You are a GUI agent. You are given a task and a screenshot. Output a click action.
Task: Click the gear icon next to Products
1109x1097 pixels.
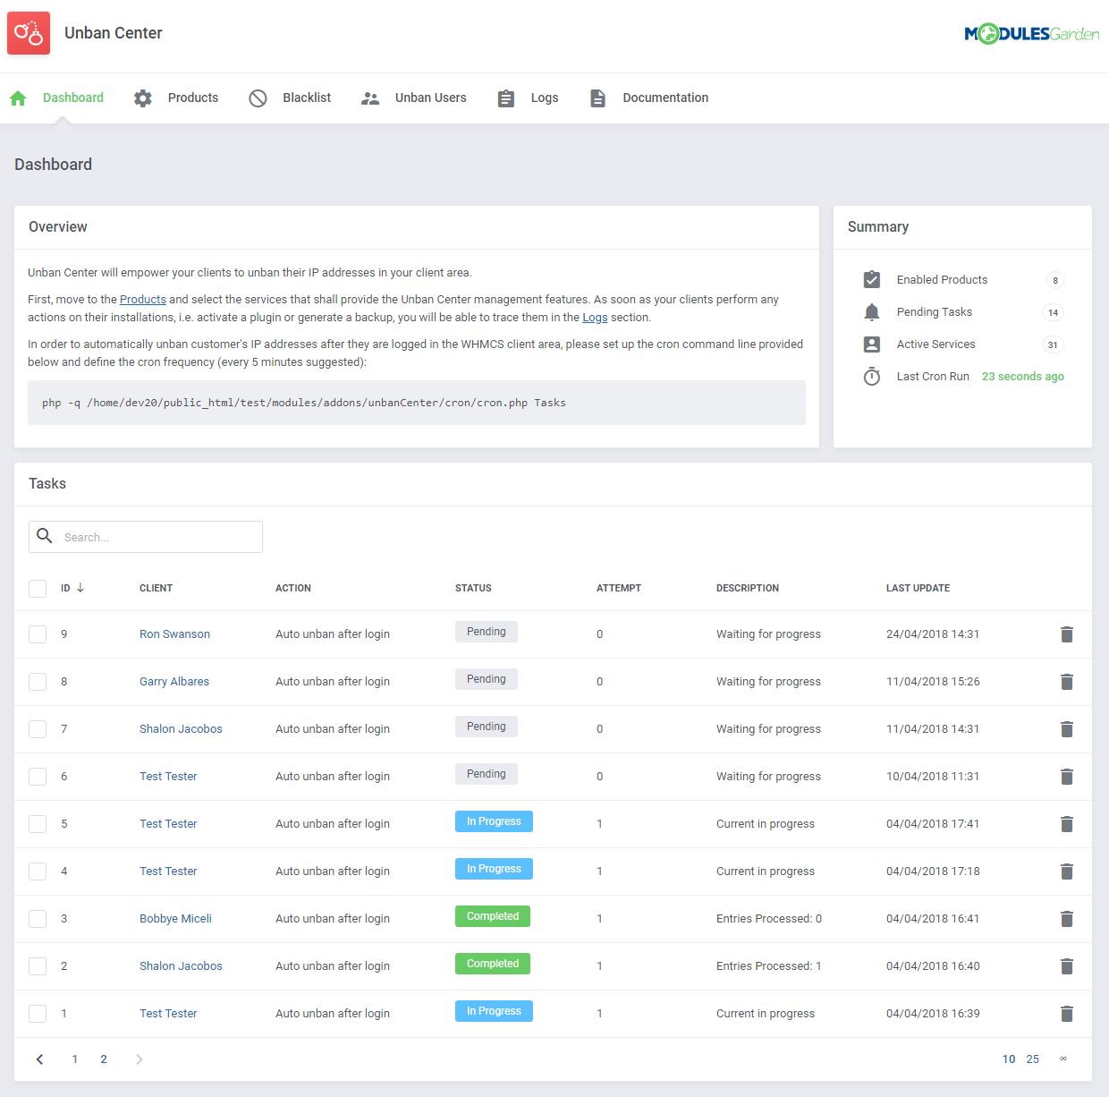click(x=143, y=98)
